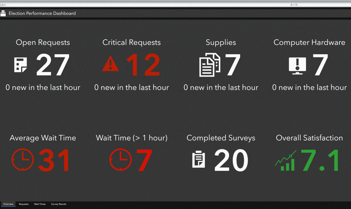Select the Overview tab
This screenshot has width=351, height=209.
8,204
